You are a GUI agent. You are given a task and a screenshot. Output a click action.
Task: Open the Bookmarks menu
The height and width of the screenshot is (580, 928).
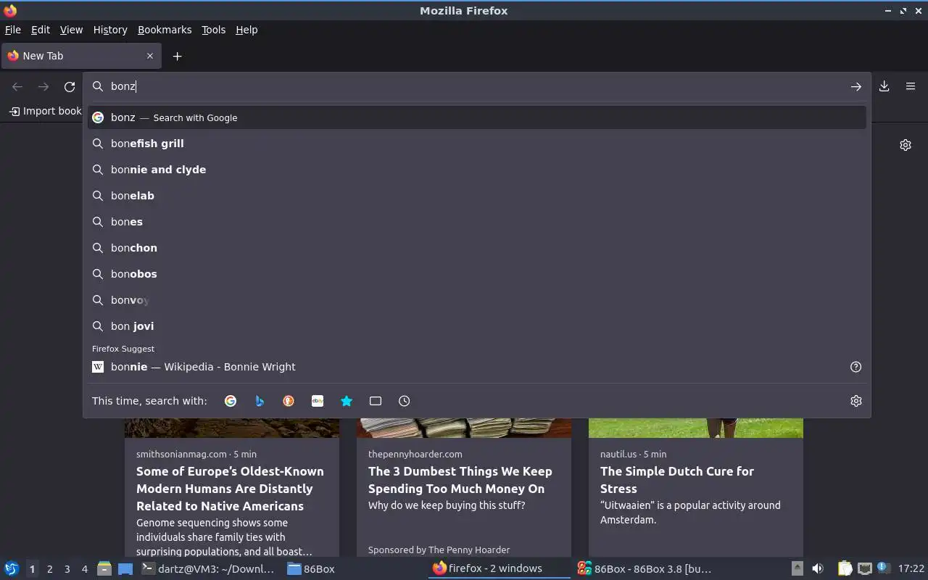165,30
